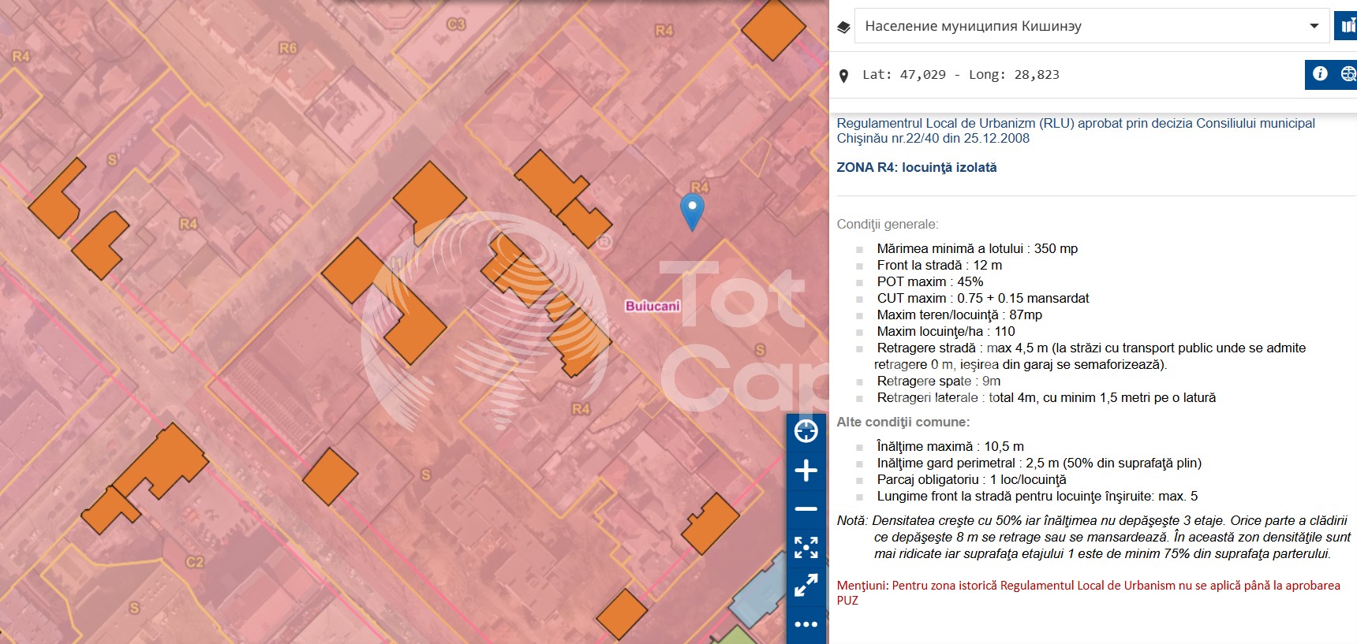This screenshot has height=644, width=1357.
Task: Click the C3 zone label on map
Action: (456, 24)
